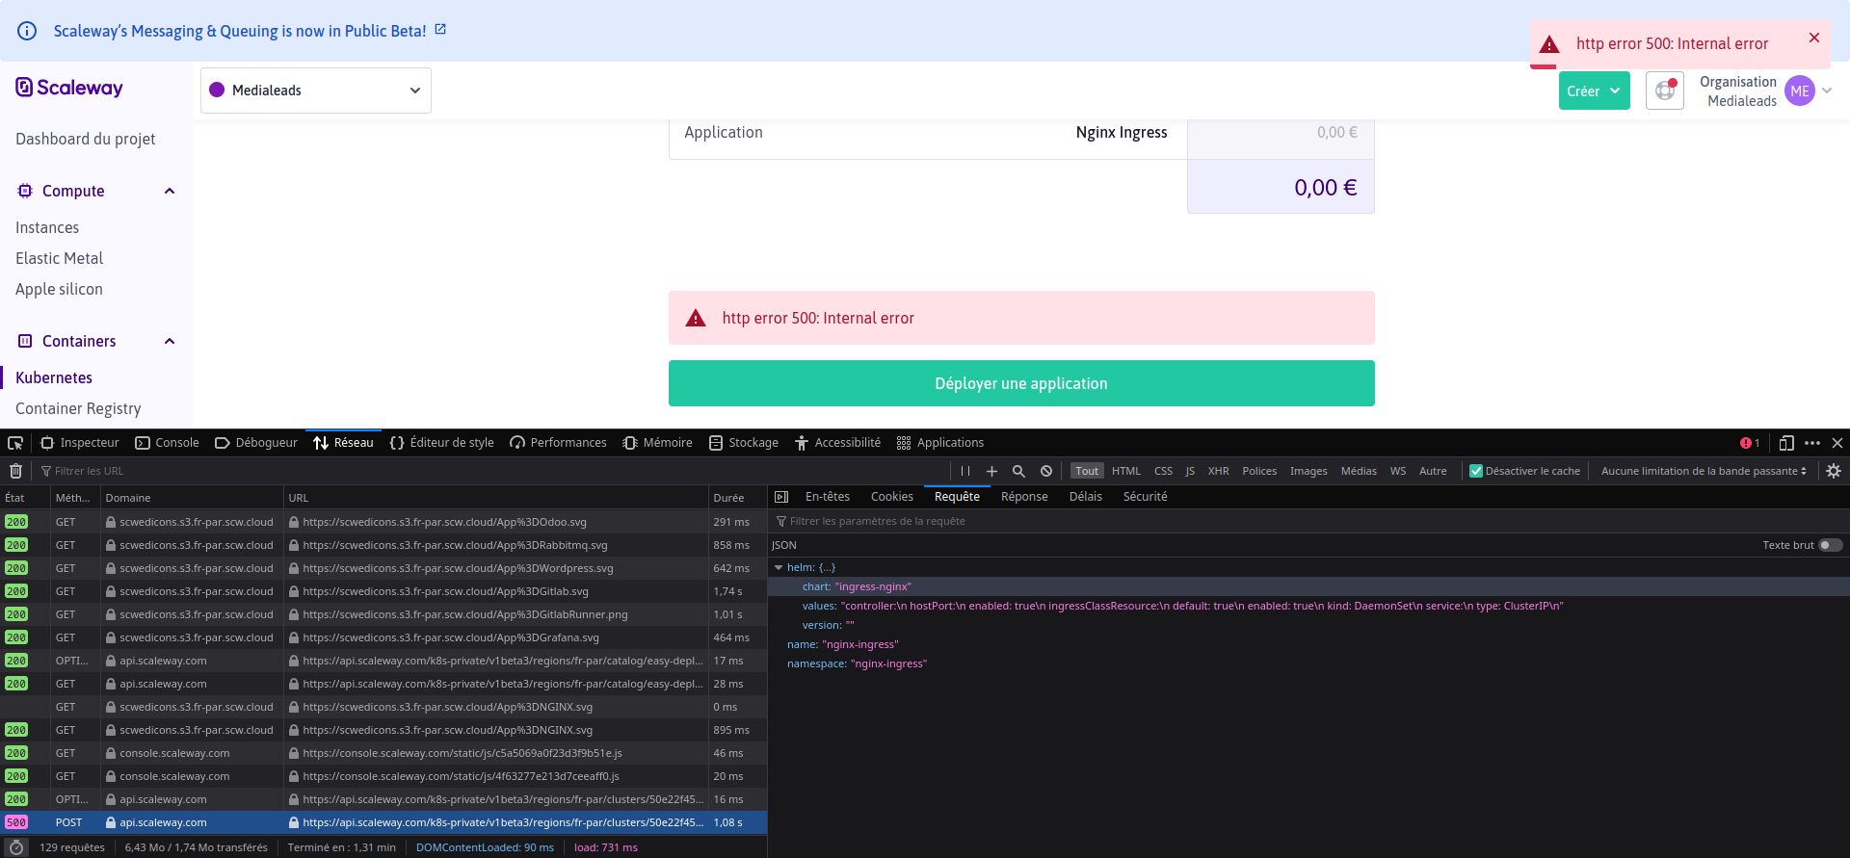Screen dimensions: 1850x858
Task: Open the Public Beta announcement link
Action: point(240,31)
